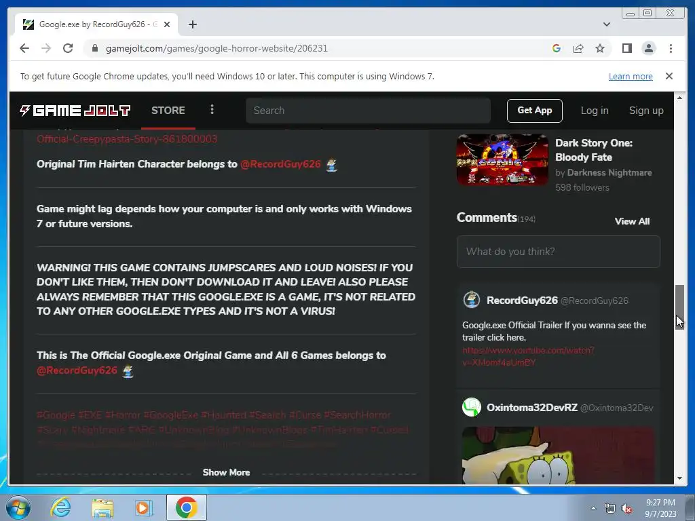Click Log in
Image resolution: width=695 pixels, height=521 pixels.
click(595, 111)
